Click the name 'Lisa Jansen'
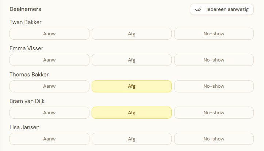The height and width of the screenshot is (151, 264). click(x=24, y=127)
